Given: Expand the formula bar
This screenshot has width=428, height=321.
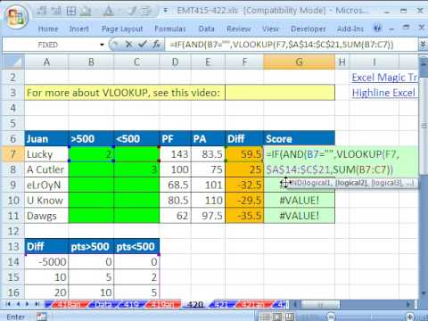Looking at the screenshot, I should [423, 45].
